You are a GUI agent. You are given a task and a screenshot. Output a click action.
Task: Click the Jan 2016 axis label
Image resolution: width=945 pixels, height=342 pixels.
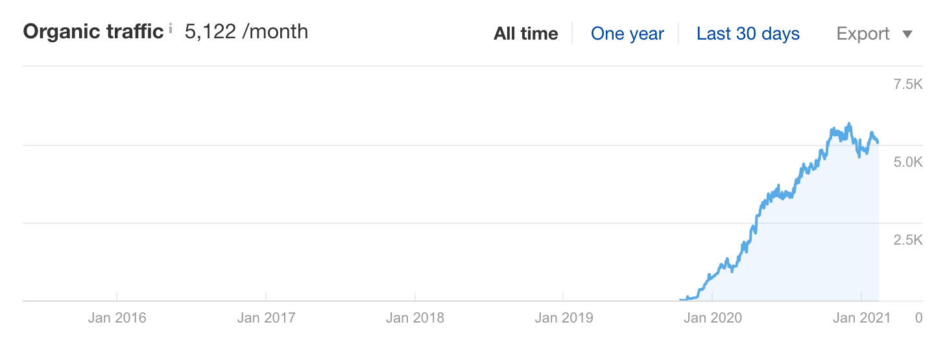117,318
